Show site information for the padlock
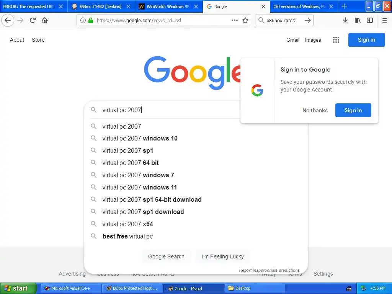The width and height of the screenshot is (392, 294). [91, 21]
